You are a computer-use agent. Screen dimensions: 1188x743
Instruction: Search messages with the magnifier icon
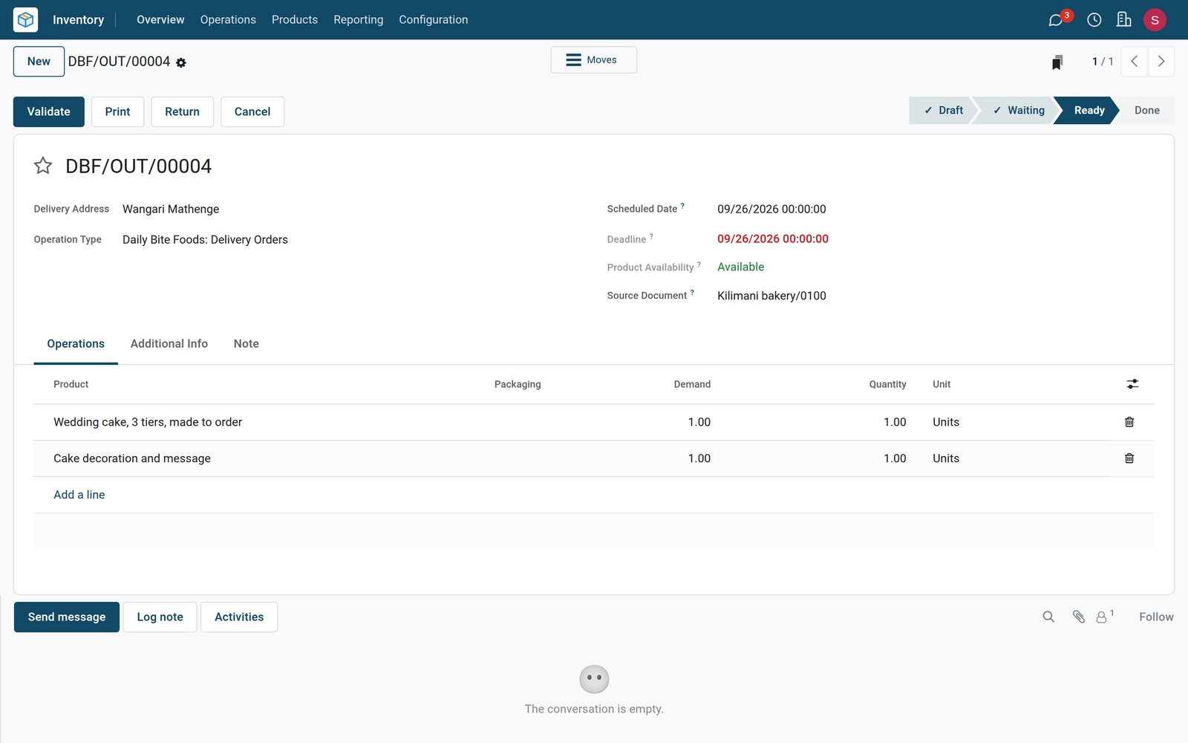click(x=1048, y=617)
